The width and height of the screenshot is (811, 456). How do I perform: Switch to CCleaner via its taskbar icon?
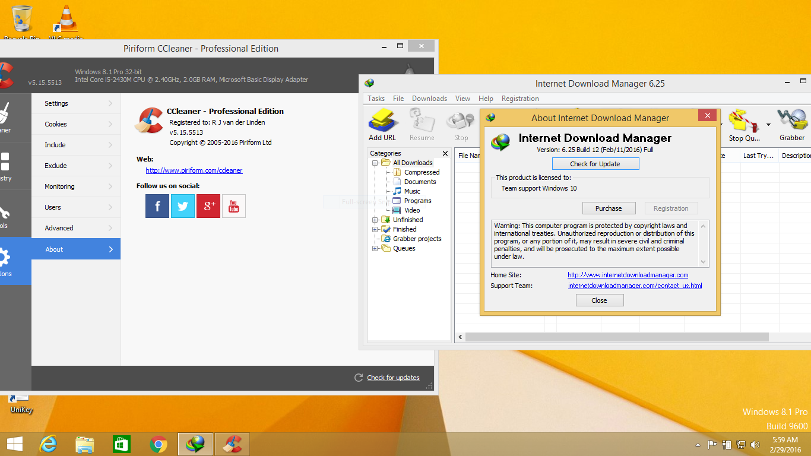(232, 444)
